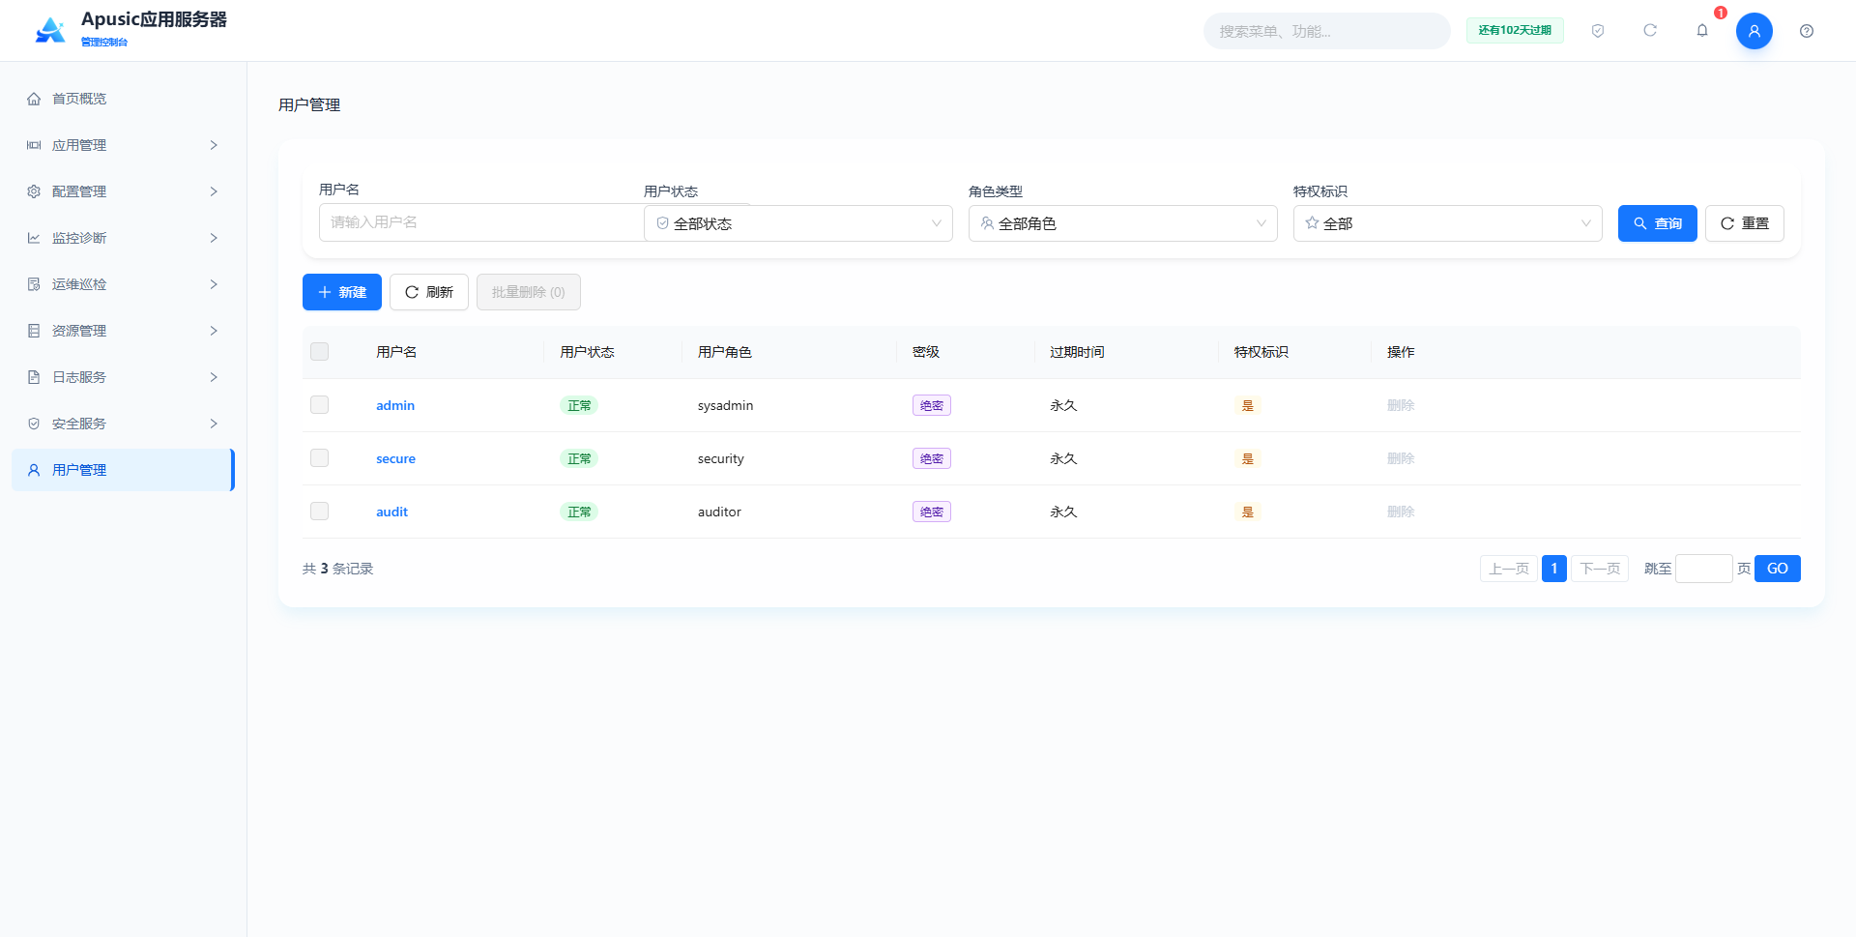Click the 日志服务 document icon

click(x=34, y=377)
